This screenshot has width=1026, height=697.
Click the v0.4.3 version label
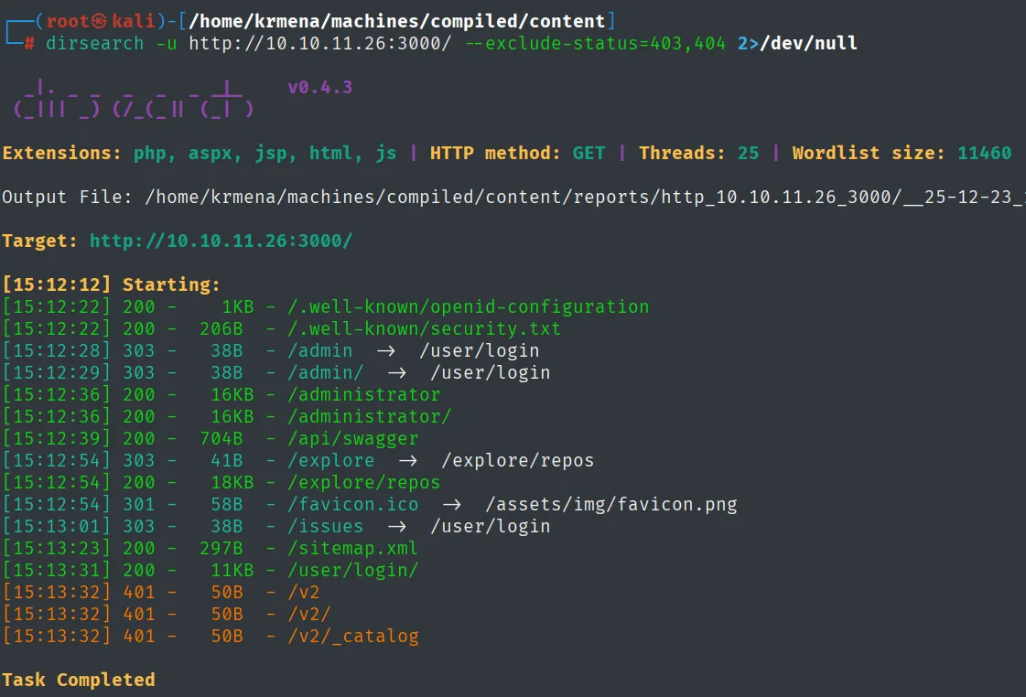point(320,87)
